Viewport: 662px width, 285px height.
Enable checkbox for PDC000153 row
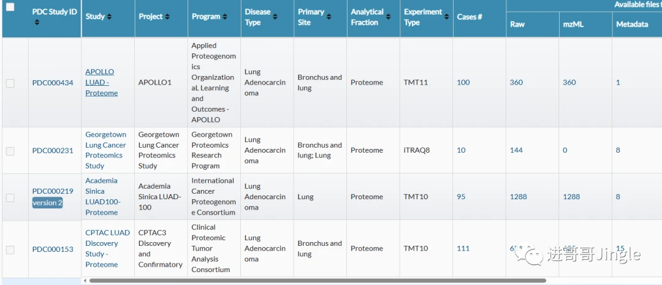10,249
